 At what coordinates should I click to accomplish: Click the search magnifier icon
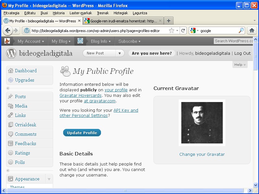(x=241, y=30)
